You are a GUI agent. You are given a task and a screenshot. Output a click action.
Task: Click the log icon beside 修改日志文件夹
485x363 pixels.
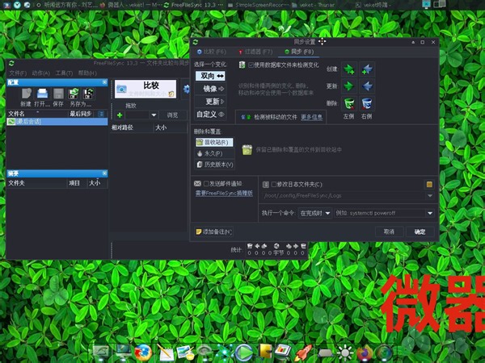(265, 185)
